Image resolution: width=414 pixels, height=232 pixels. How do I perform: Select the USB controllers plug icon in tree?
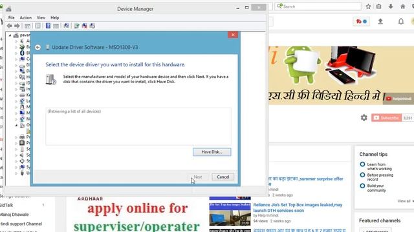tap(22, 173)
